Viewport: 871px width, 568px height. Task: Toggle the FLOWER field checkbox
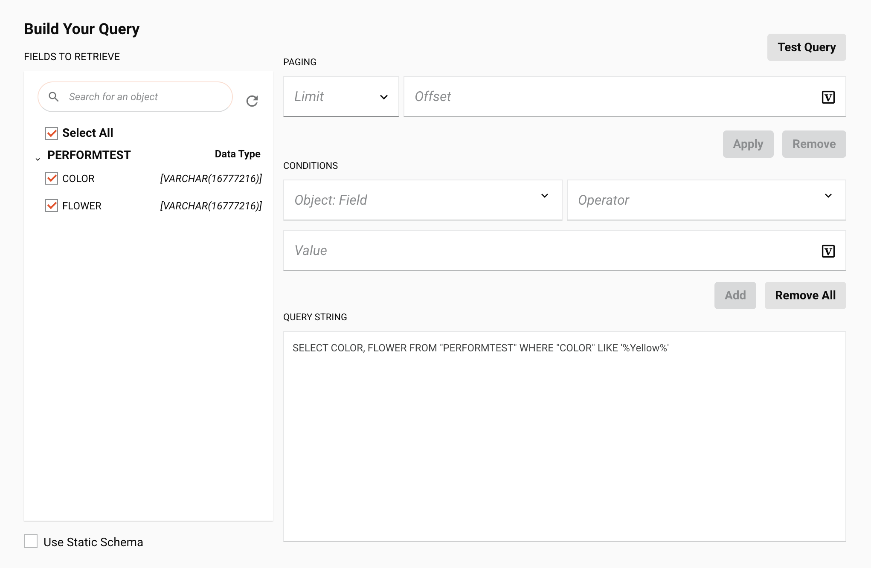tap(52, 206)
